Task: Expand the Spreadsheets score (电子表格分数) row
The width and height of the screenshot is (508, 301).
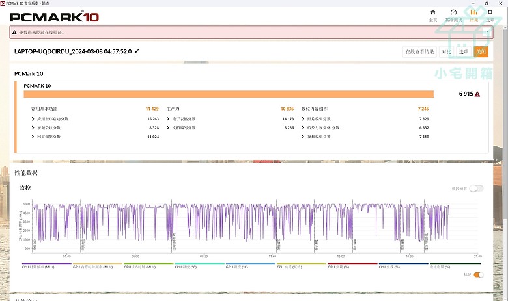Action: pos(168,119)
